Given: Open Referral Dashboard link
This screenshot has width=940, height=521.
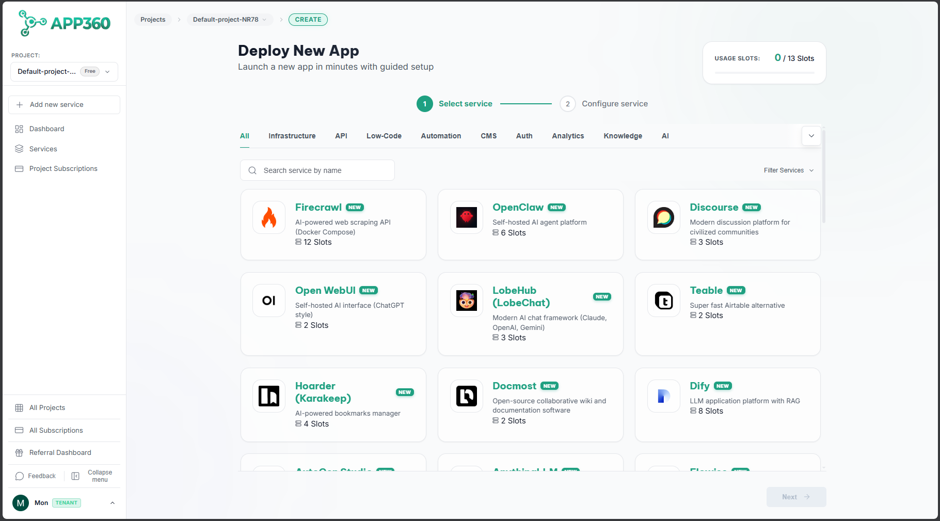Looking at the screenshot, I should coord(60,453).
